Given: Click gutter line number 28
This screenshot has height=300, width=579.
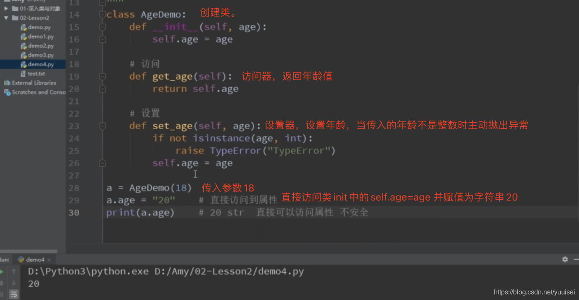Looking at the screenshot, I should tap(74, 188).
